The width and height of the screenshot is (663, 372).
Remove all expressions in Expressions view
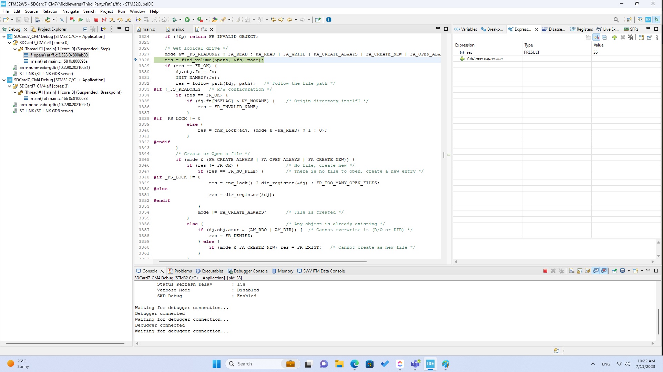coord(631,37)
